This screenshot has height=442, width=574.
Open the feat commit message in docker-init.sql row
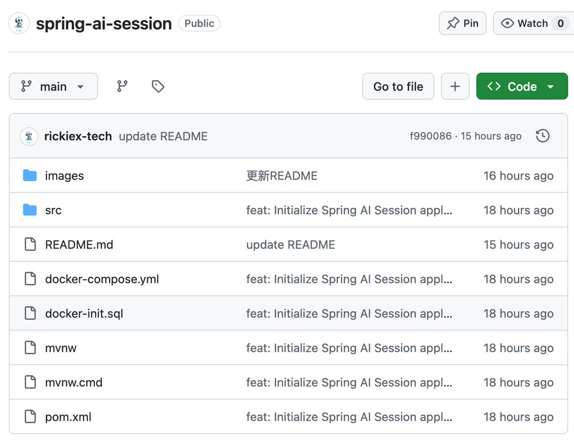[349, 313]
